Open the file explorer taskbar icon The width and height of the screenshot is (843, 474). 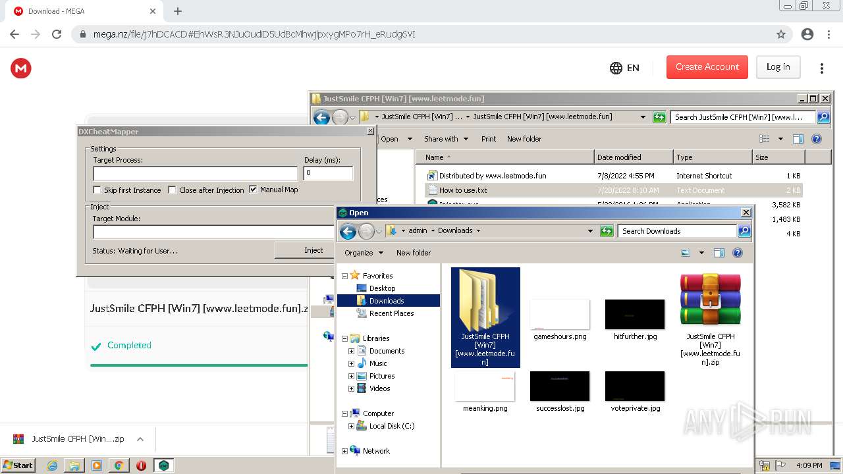coord(74,465)
